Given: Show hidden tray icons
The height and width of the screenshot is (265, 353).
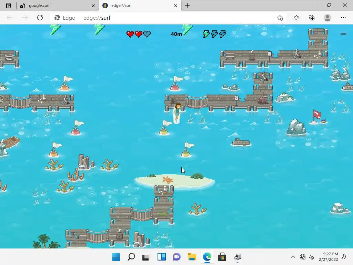Looking at the screenshot, I should tap(293, 257).
